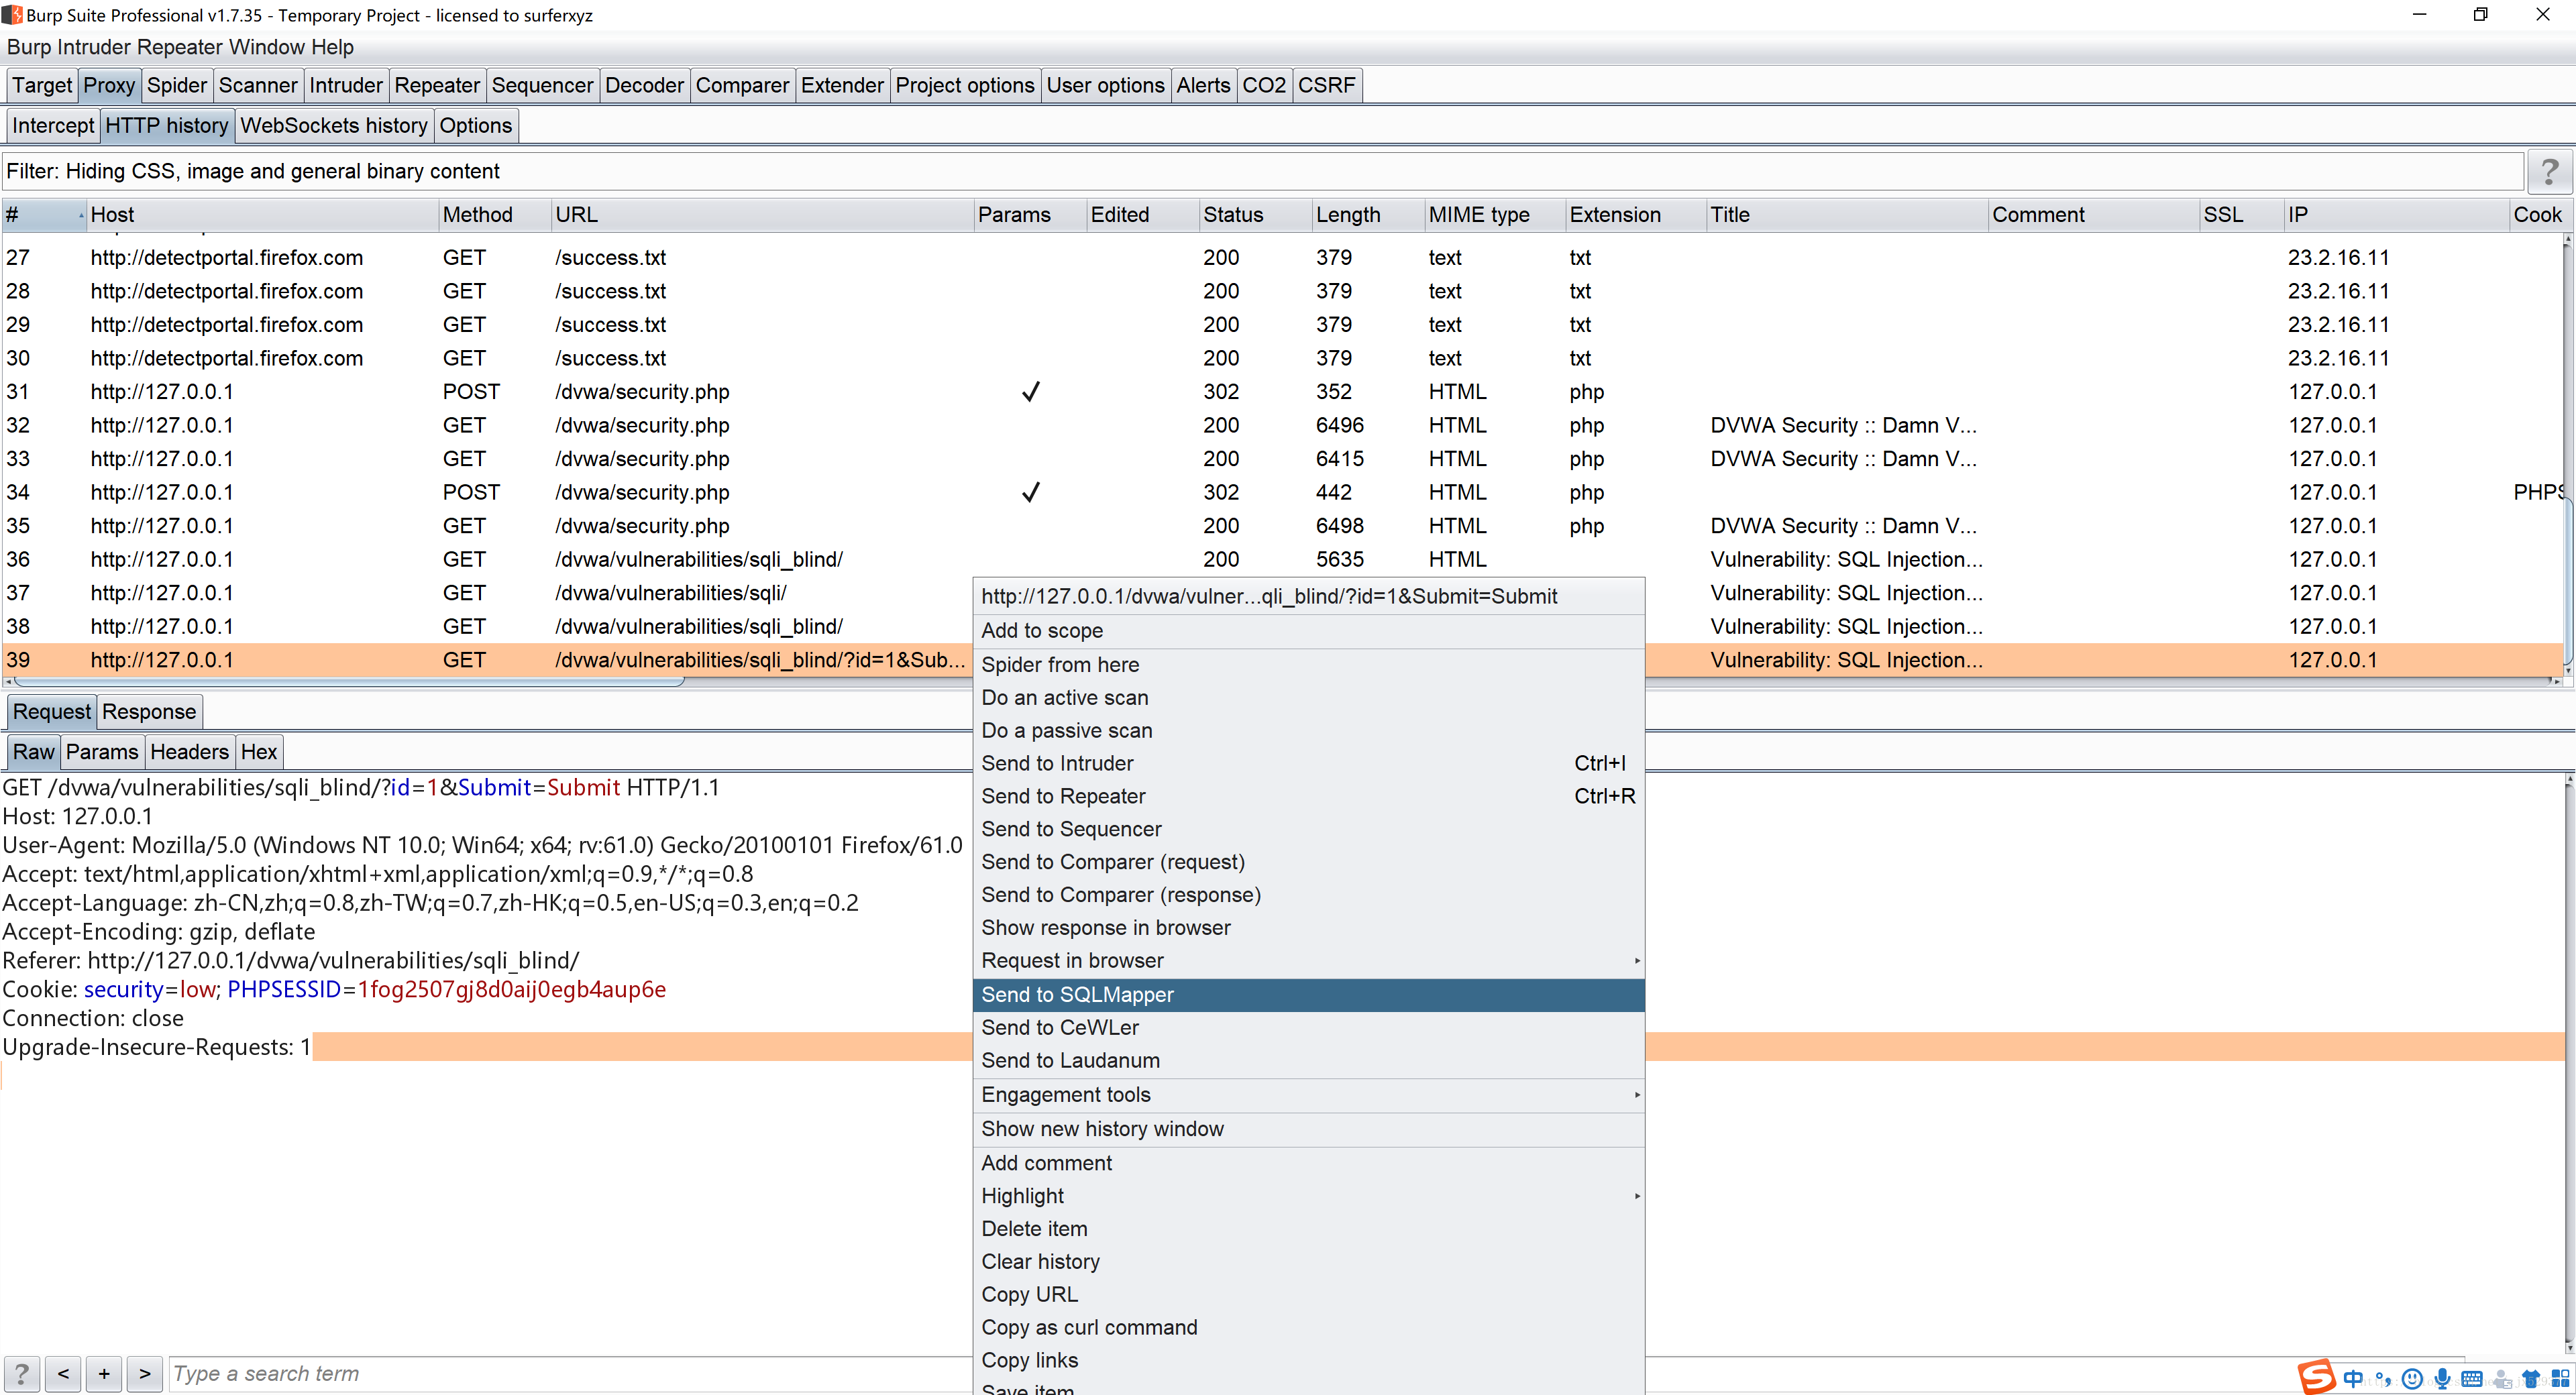Select history row 31 POST /dvwa/security.php
2576x1395 pixels.
(x=1283, y=392)
